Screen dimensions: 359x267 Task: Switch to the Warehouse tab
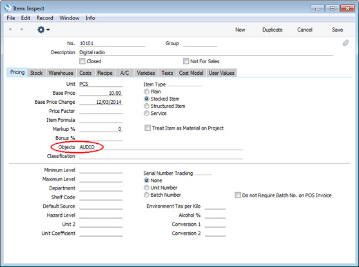(61, 73)
